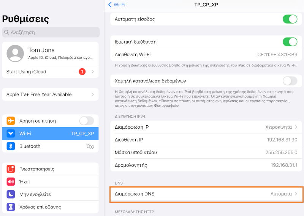304x216 pixels.
Task: Open the Apple TV+ Free Year Available chevron
Action: click(x=92, y=95)
